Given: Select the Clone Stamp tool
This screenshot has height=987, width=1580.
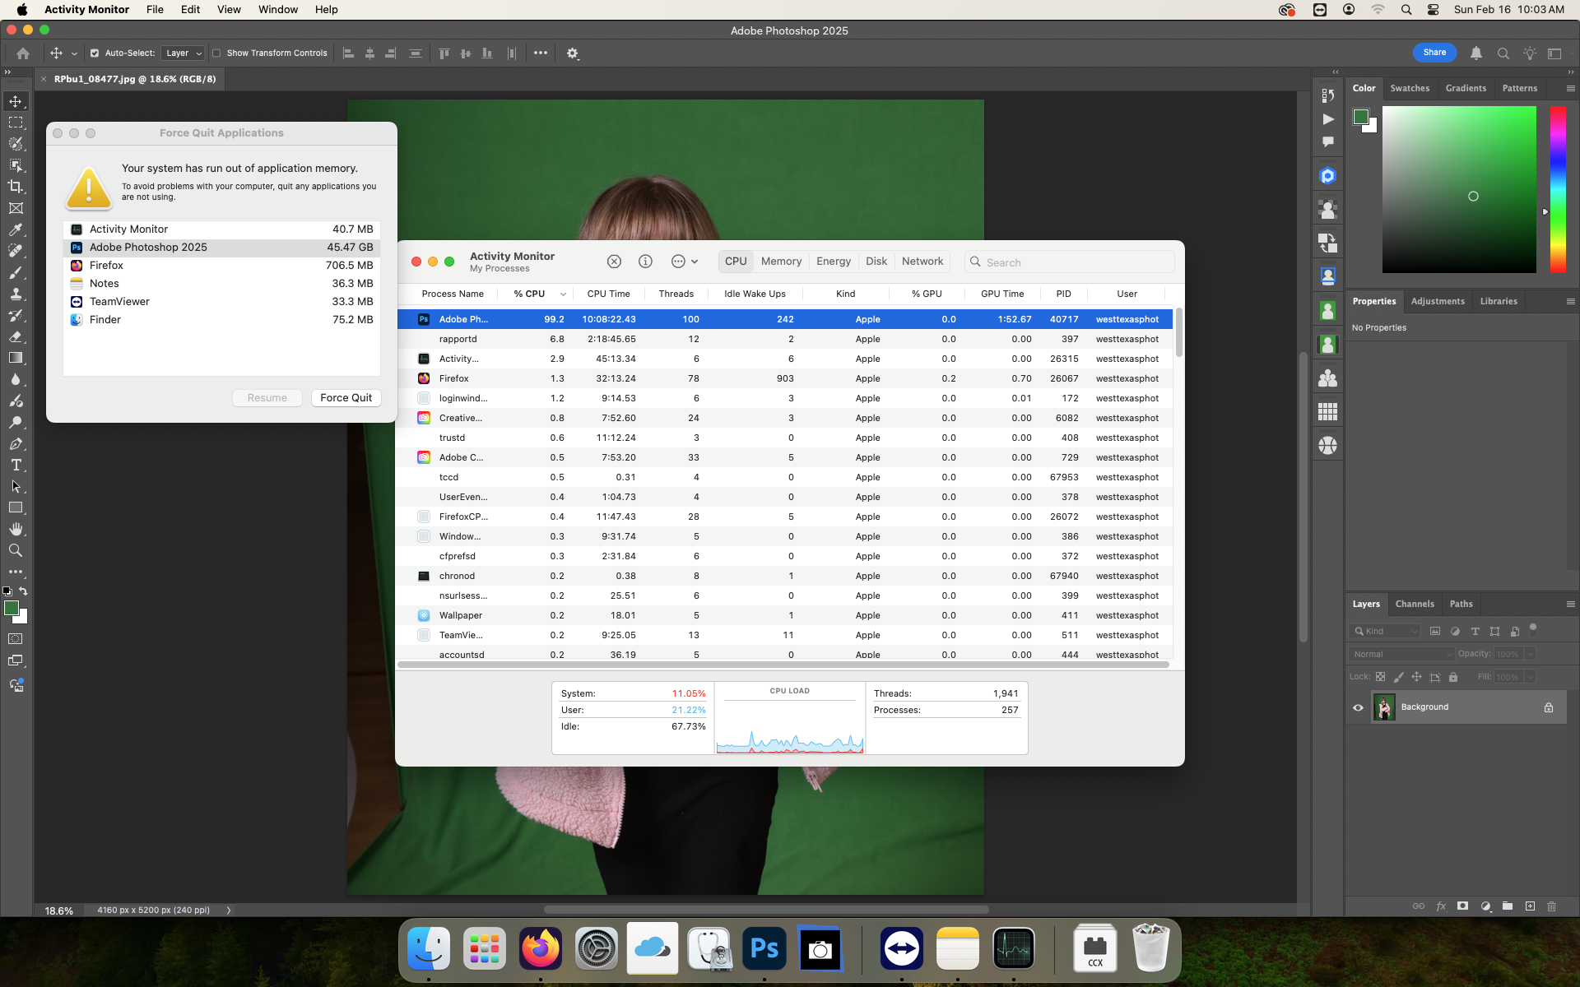Looking at the screenshot, I should tap(16, 294).
